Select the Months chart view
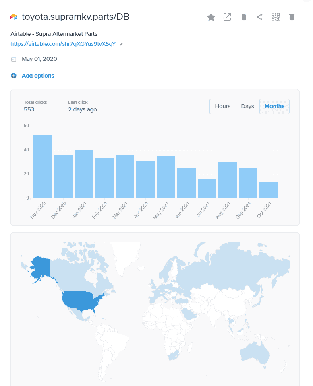This screenshot has height=386, width=313. pos(274,106)
